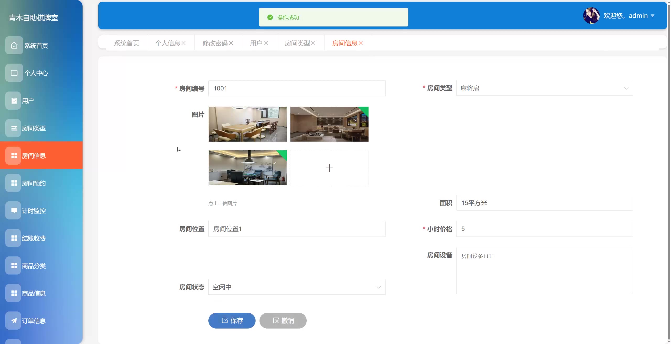
Task: Click the 用户 clipboard icon in sidebar
Action: coord(14,101)
